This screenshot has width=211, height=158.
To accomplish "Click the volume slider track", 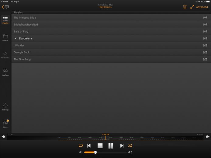I will coord(105,152).
